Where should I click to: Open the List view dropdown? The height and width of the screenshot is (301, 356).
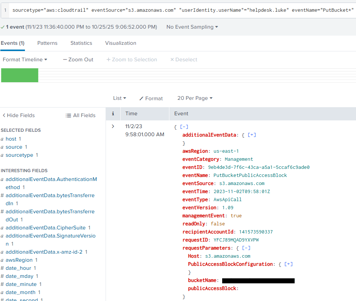[120, 98]
